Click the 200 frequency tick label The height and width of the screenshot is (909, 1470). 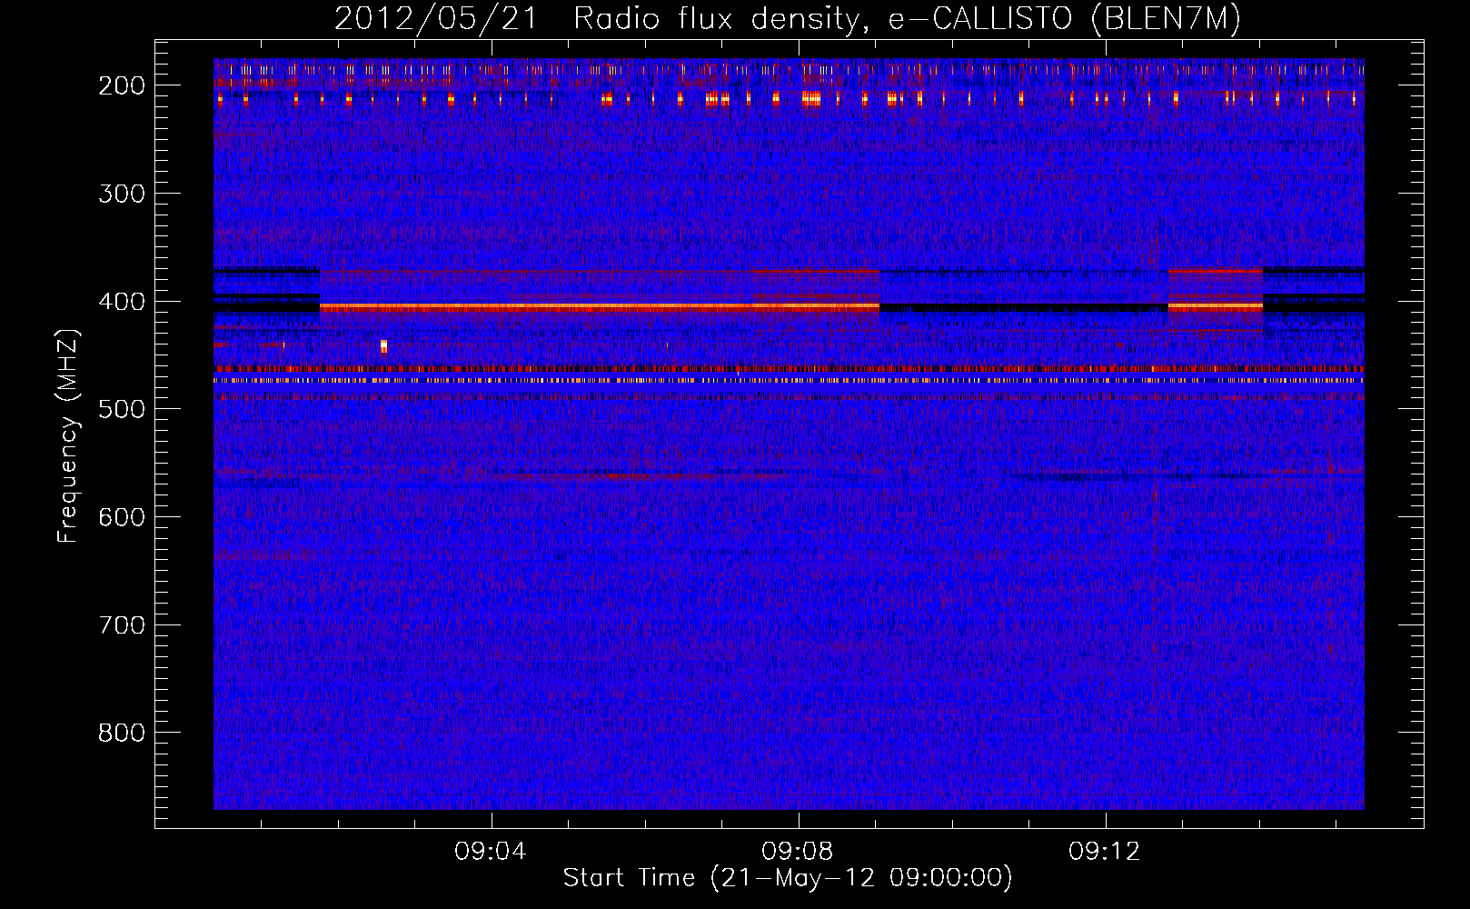coord(122,85)
